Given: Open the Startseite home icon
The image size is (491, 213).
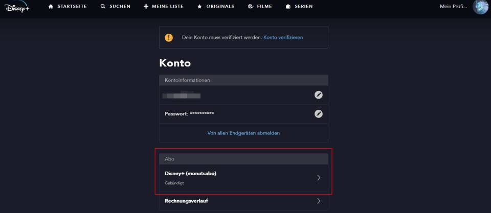Looking at the screenshot, I should pyautogui.click(x=51, y=7).
